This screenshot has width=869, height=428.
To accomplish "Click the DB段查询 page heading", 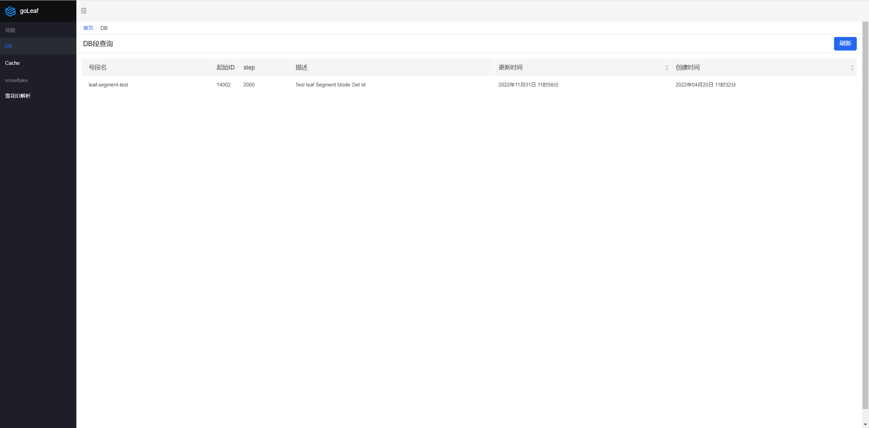I will click(x=98, y=44).
